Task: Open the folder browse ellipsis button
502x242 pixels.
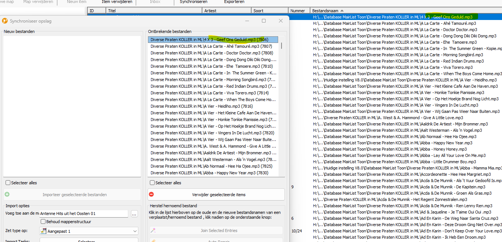Action: coord(134,214)
